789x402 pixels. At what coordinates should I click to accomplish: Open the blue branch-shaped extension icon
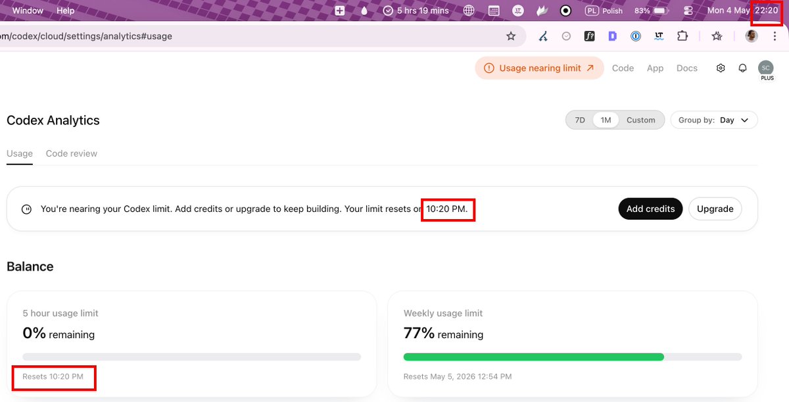coord(543,36)
